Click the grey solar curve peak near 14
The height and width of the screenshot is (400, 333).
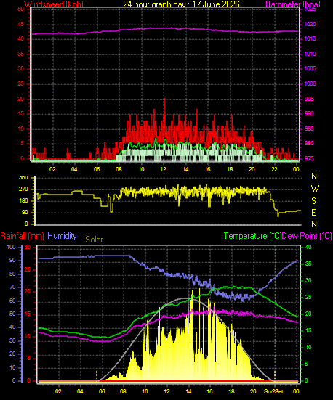185,298
